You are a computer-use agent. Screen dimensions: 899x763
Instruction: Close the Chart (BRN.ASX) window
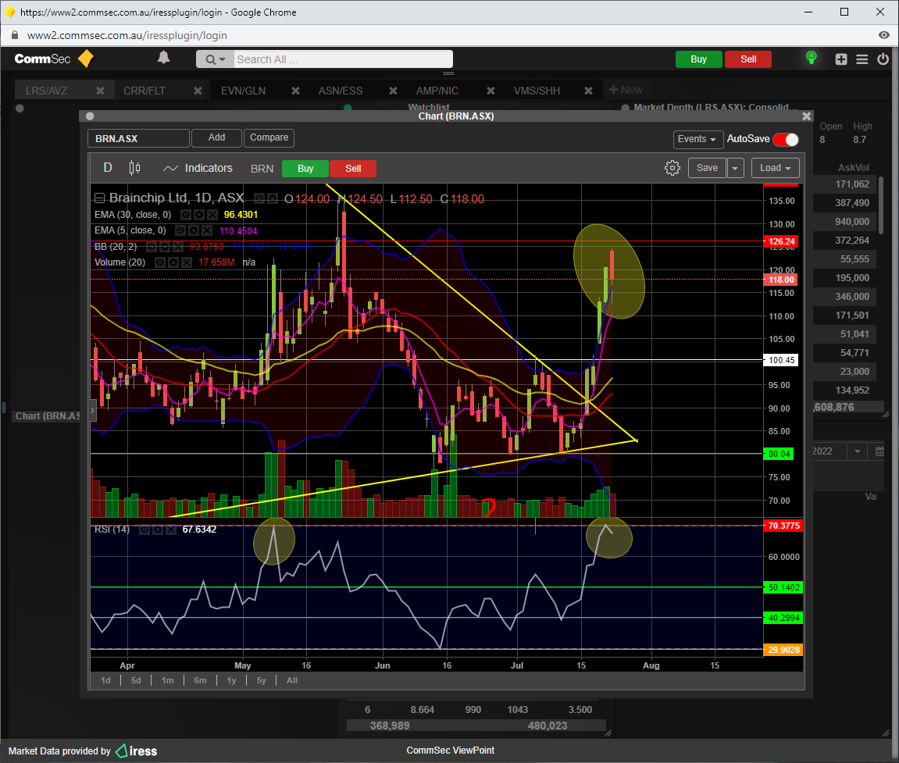click(x=806, y=116)
